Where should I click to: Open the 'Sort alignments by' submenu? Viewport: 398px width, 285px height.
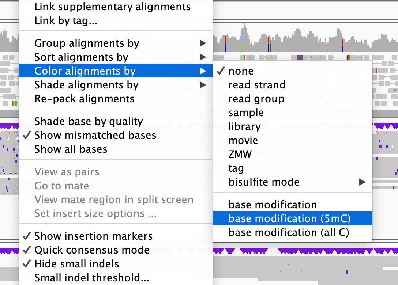[81, 57]
